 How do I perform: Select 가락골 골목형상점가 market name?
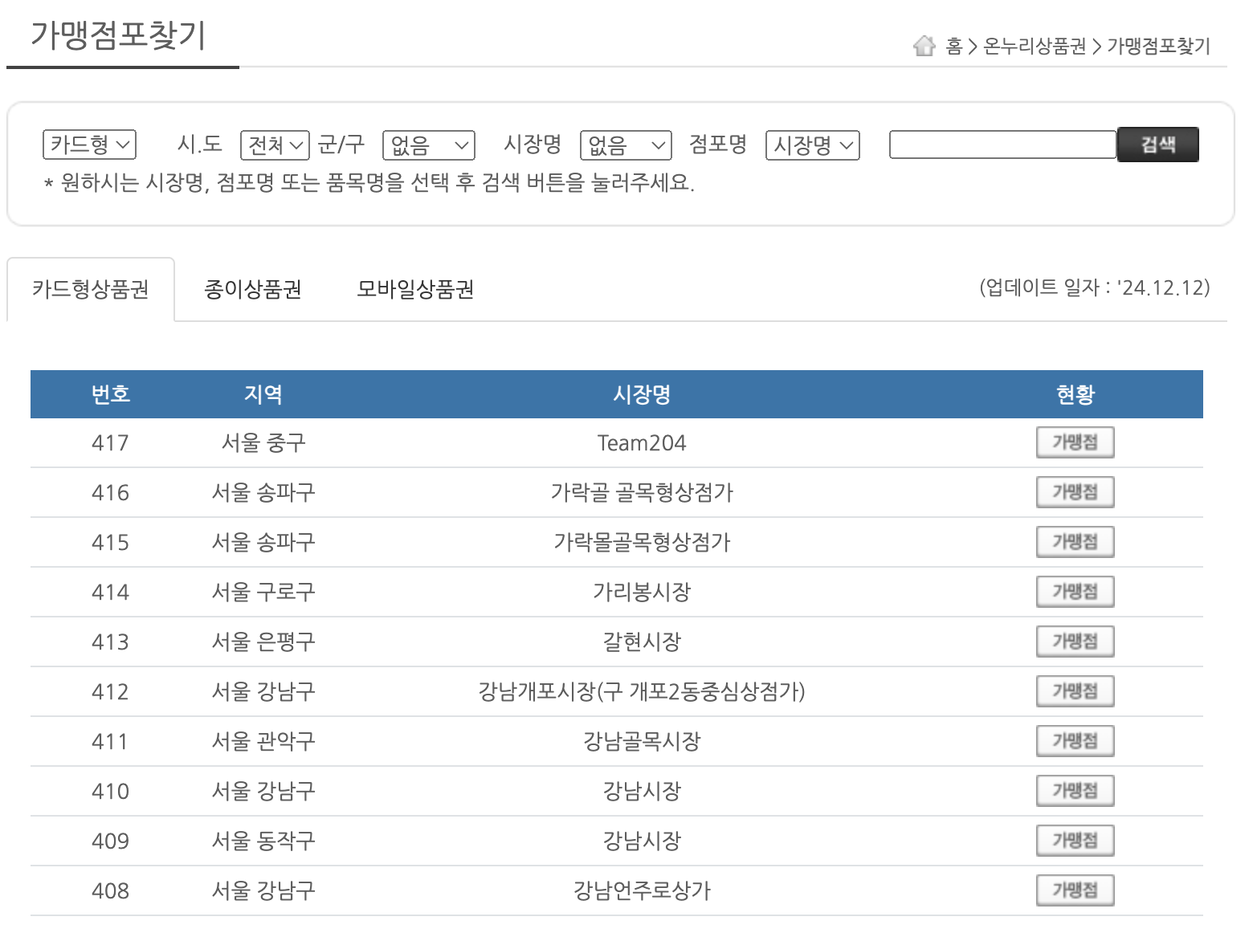[642, 492]
